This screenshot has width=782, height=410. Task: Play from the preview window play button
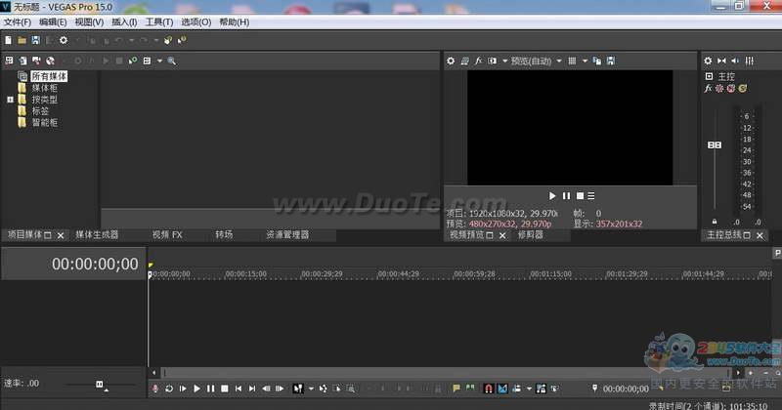pos(552,196)
